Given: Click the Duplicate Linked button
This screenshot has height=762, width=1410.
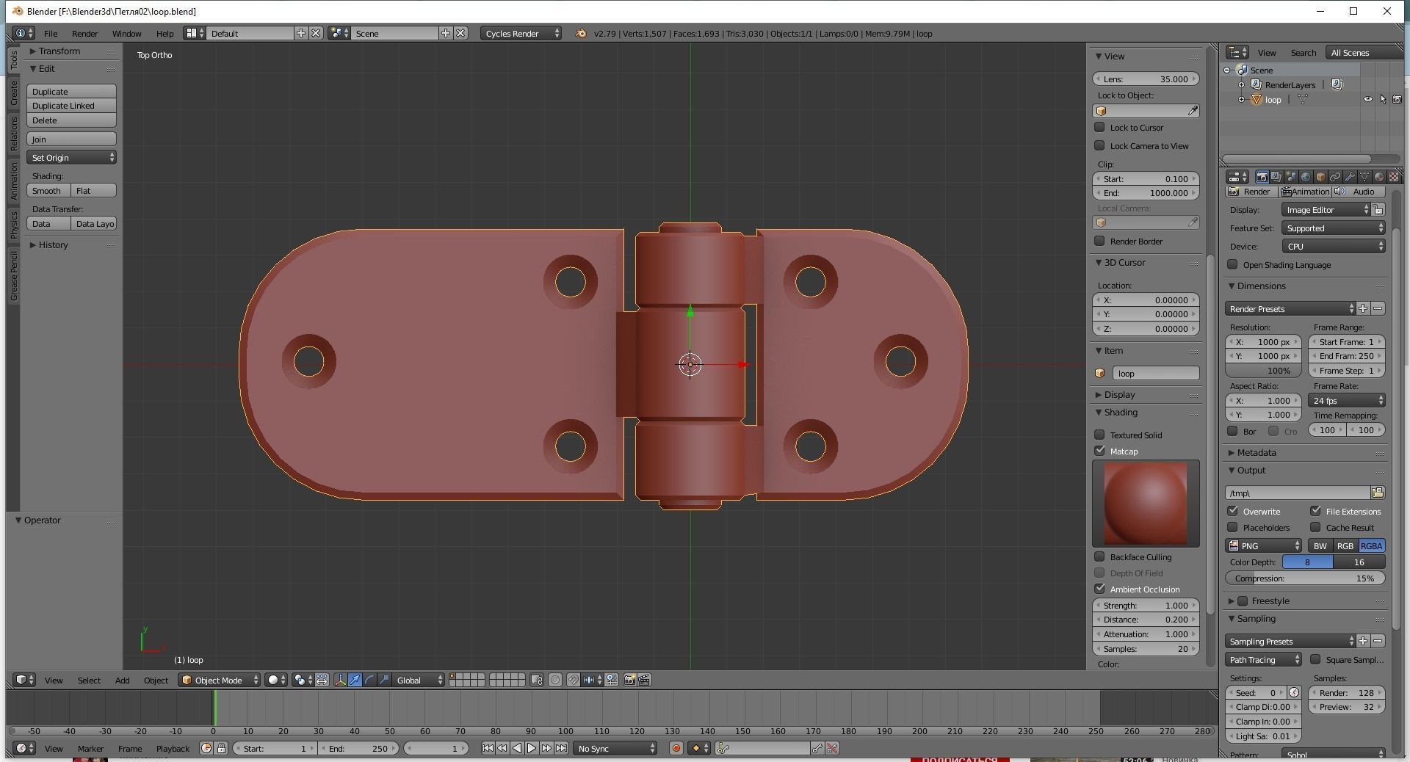Looking at the screenshot, I should [x=71, y=105].
